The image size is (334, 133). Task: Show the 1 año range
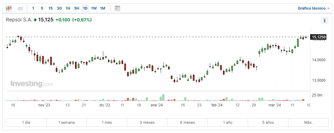click(228, 122)
